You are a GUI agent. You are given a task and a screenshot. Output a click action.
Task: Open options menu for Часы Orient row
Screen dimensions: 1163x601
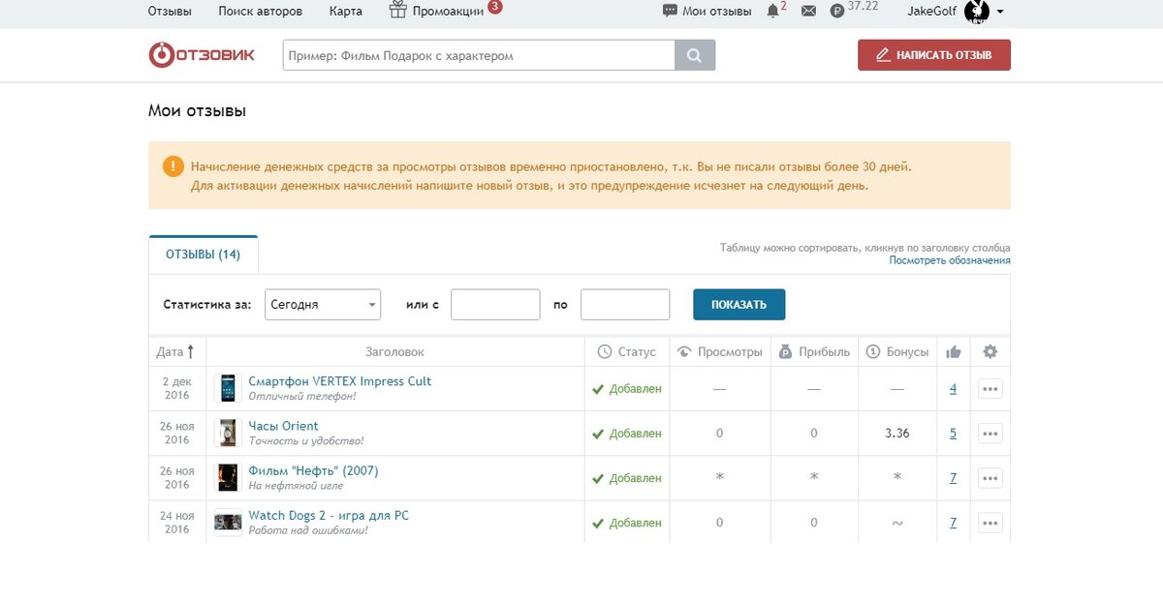click(990, 434)
